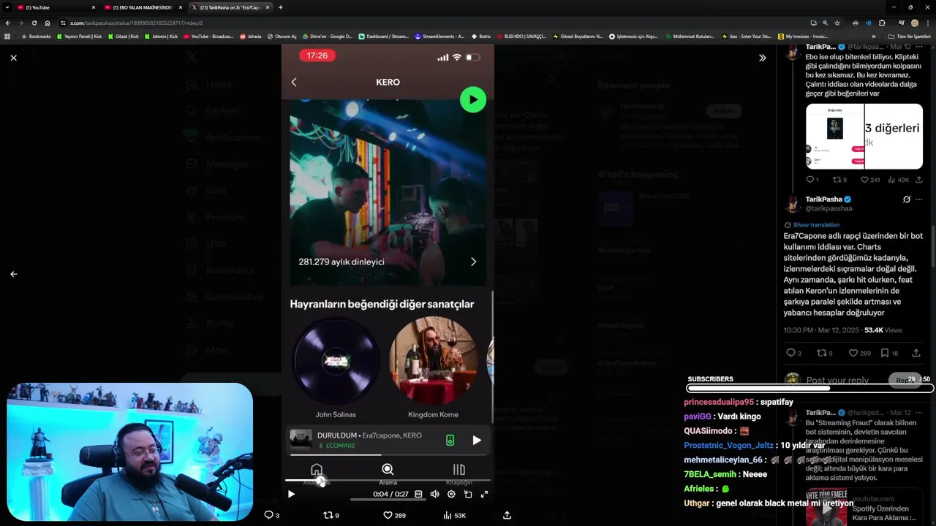This screenshot has width=936, height=526.
Task: Go back in browser history
Action: click(x=8, y=23)
